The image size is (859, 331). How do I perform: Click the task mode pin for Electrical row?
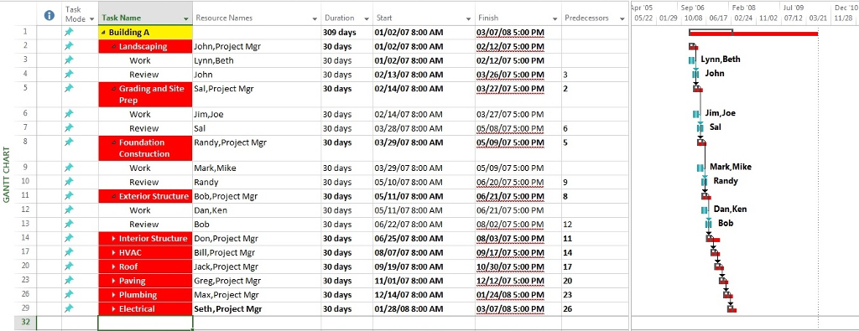pos(69,308)
